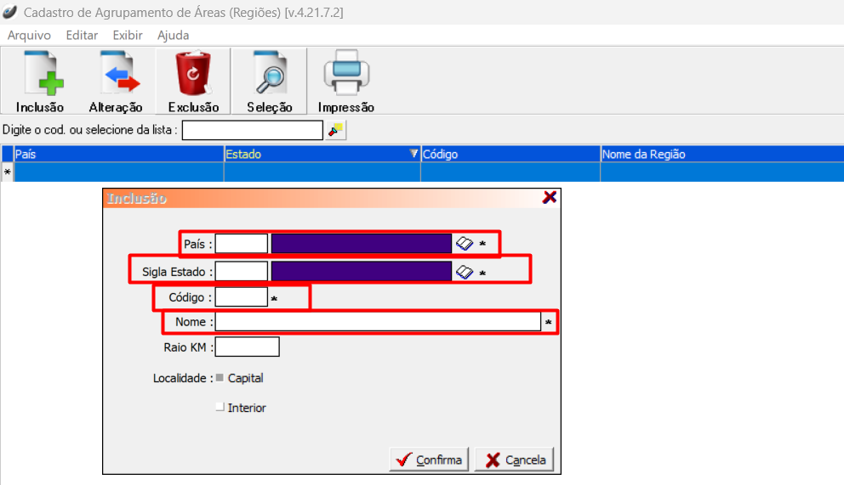Screen dimensions: 844x485
Task: Click the Cancela button
Action: click(x=515, y=460)
